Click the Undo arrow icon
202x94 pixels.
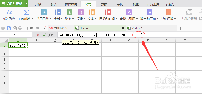31,28
